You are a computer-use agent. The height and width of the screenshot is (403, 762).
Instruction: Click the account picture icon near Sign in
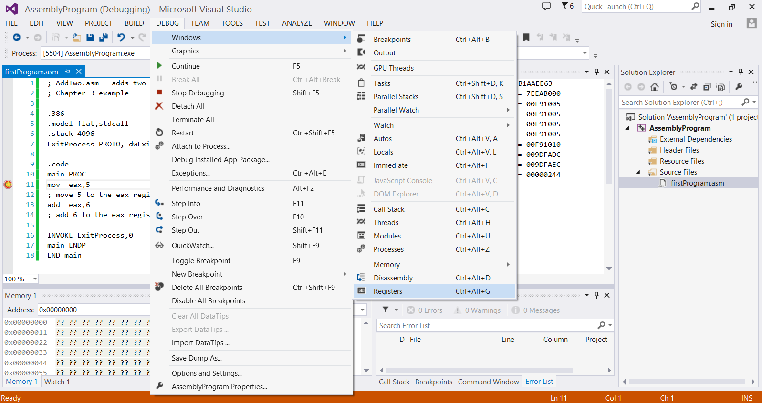[x=752, y=23]
